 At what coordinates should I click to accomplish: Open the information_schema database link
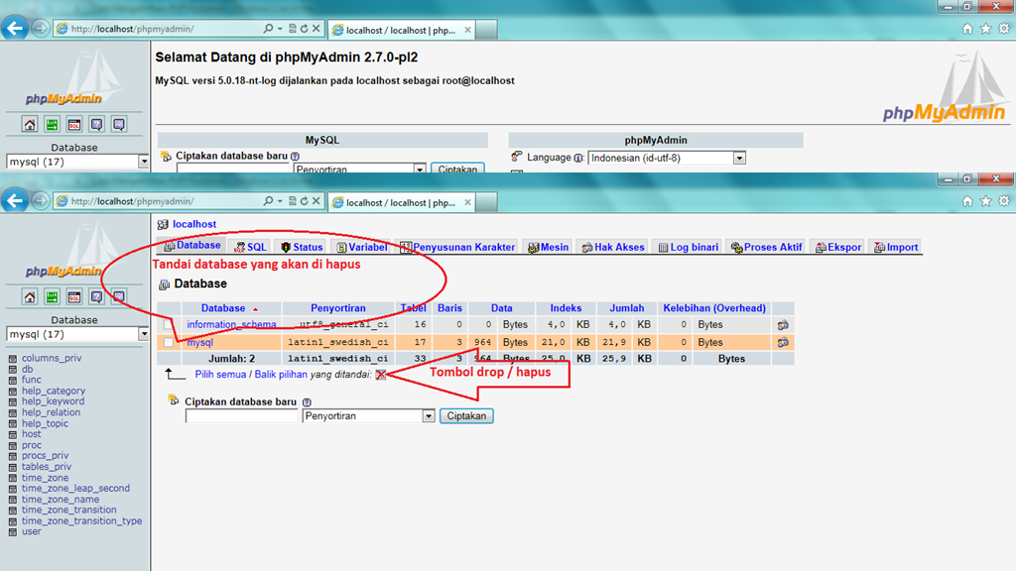(x=231, y=324)
